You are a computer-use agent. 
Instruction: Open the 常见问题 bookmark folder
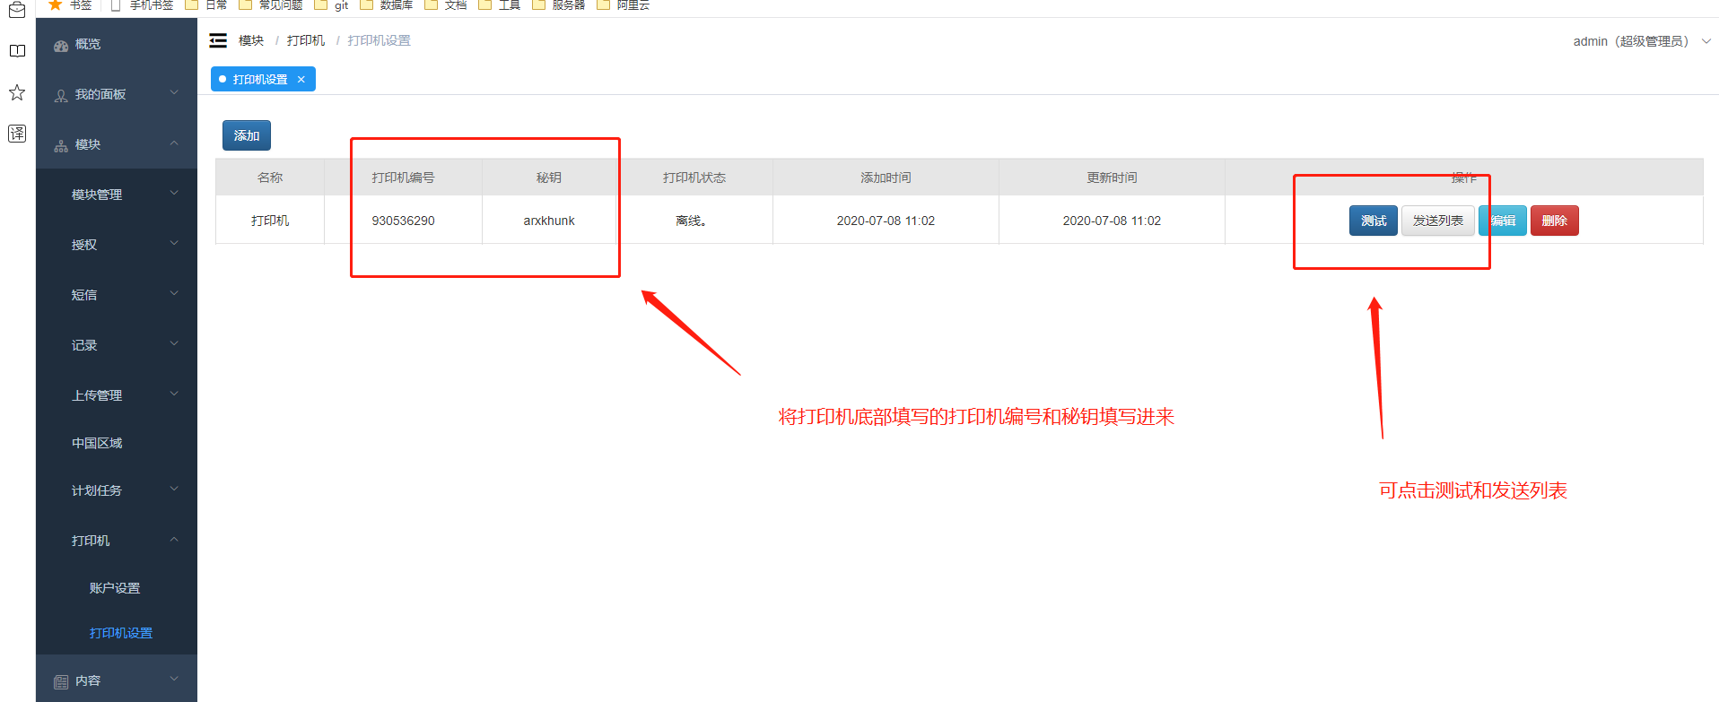271,5
